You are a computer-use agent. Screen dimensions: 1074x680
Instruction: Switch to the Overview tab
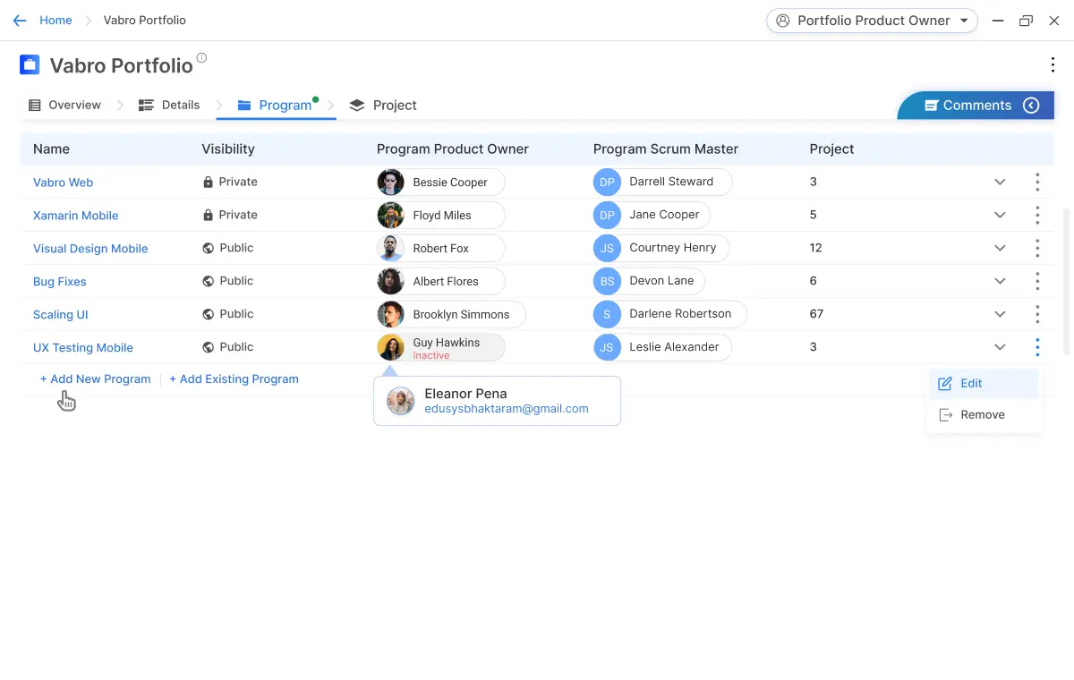(x=64, y=106)
